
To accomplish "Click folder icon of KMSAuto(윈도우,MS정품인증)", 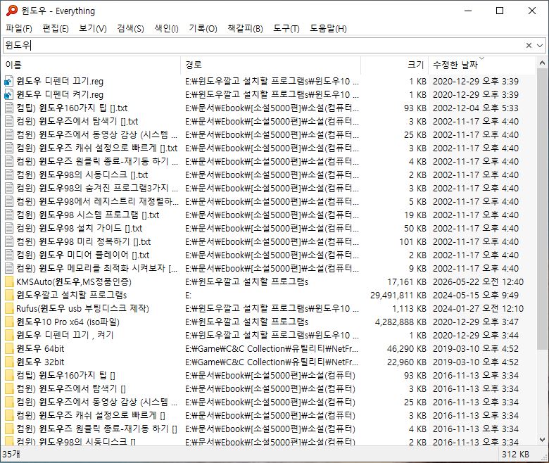I will [9, 281].
